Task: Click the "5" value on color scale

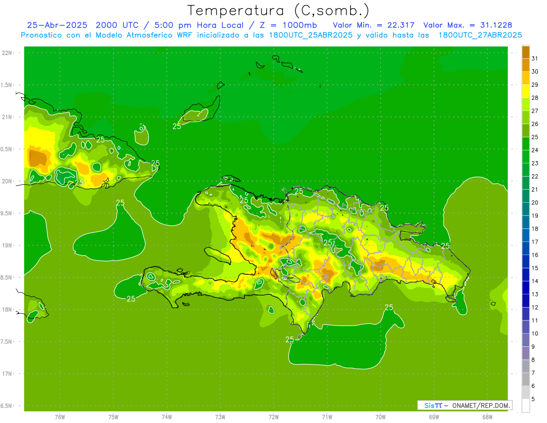Action: (x=533, y=399)
